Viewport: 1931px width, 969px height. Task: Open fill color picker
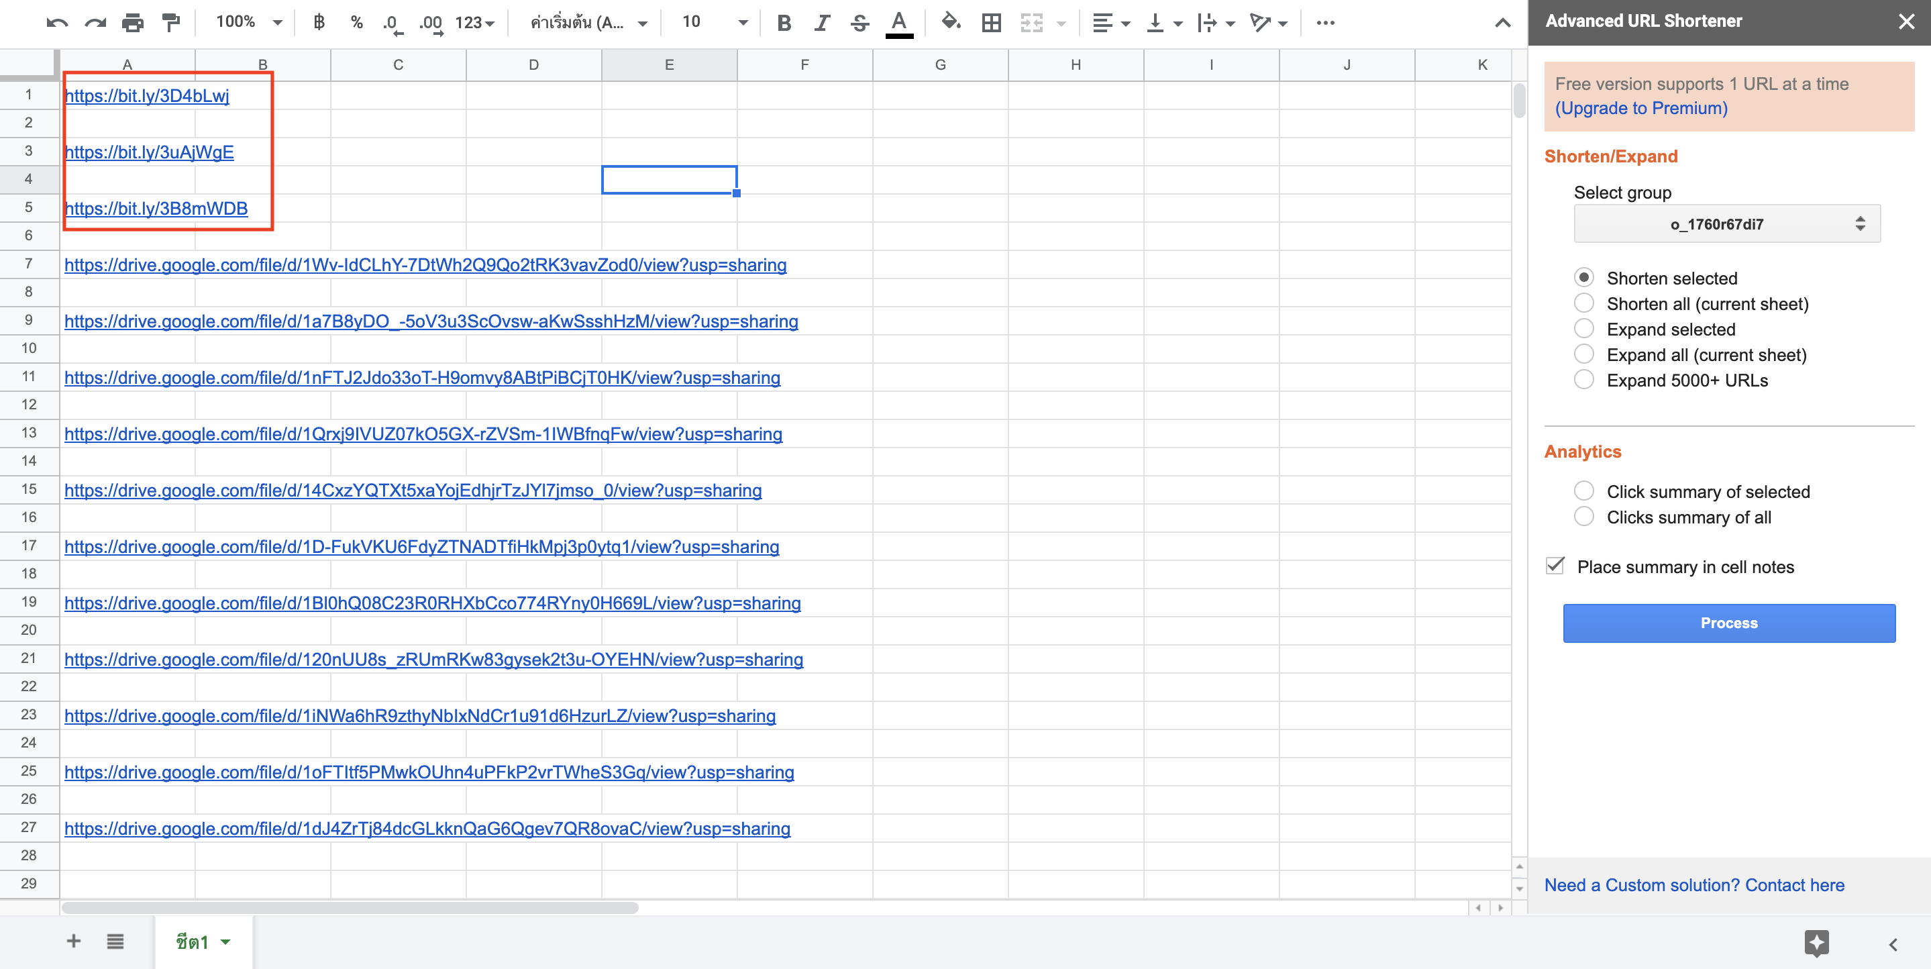951,23
